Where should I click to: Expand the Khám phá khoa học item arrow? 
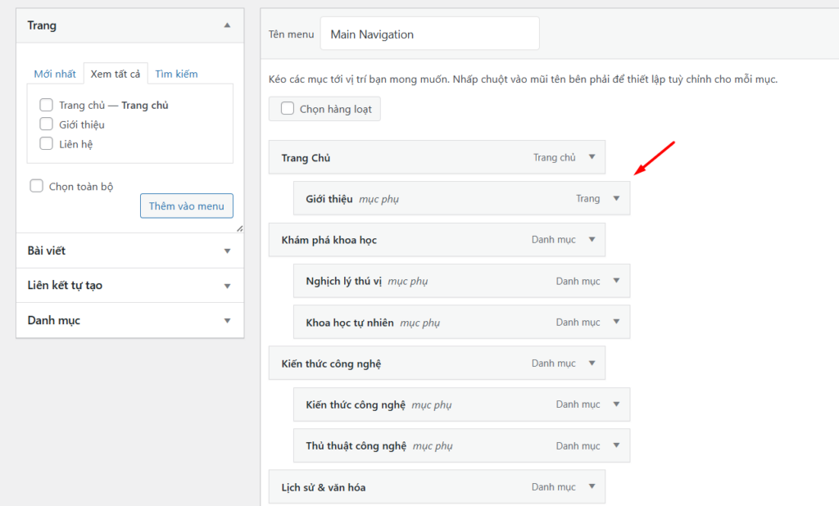tap(592, 240)
